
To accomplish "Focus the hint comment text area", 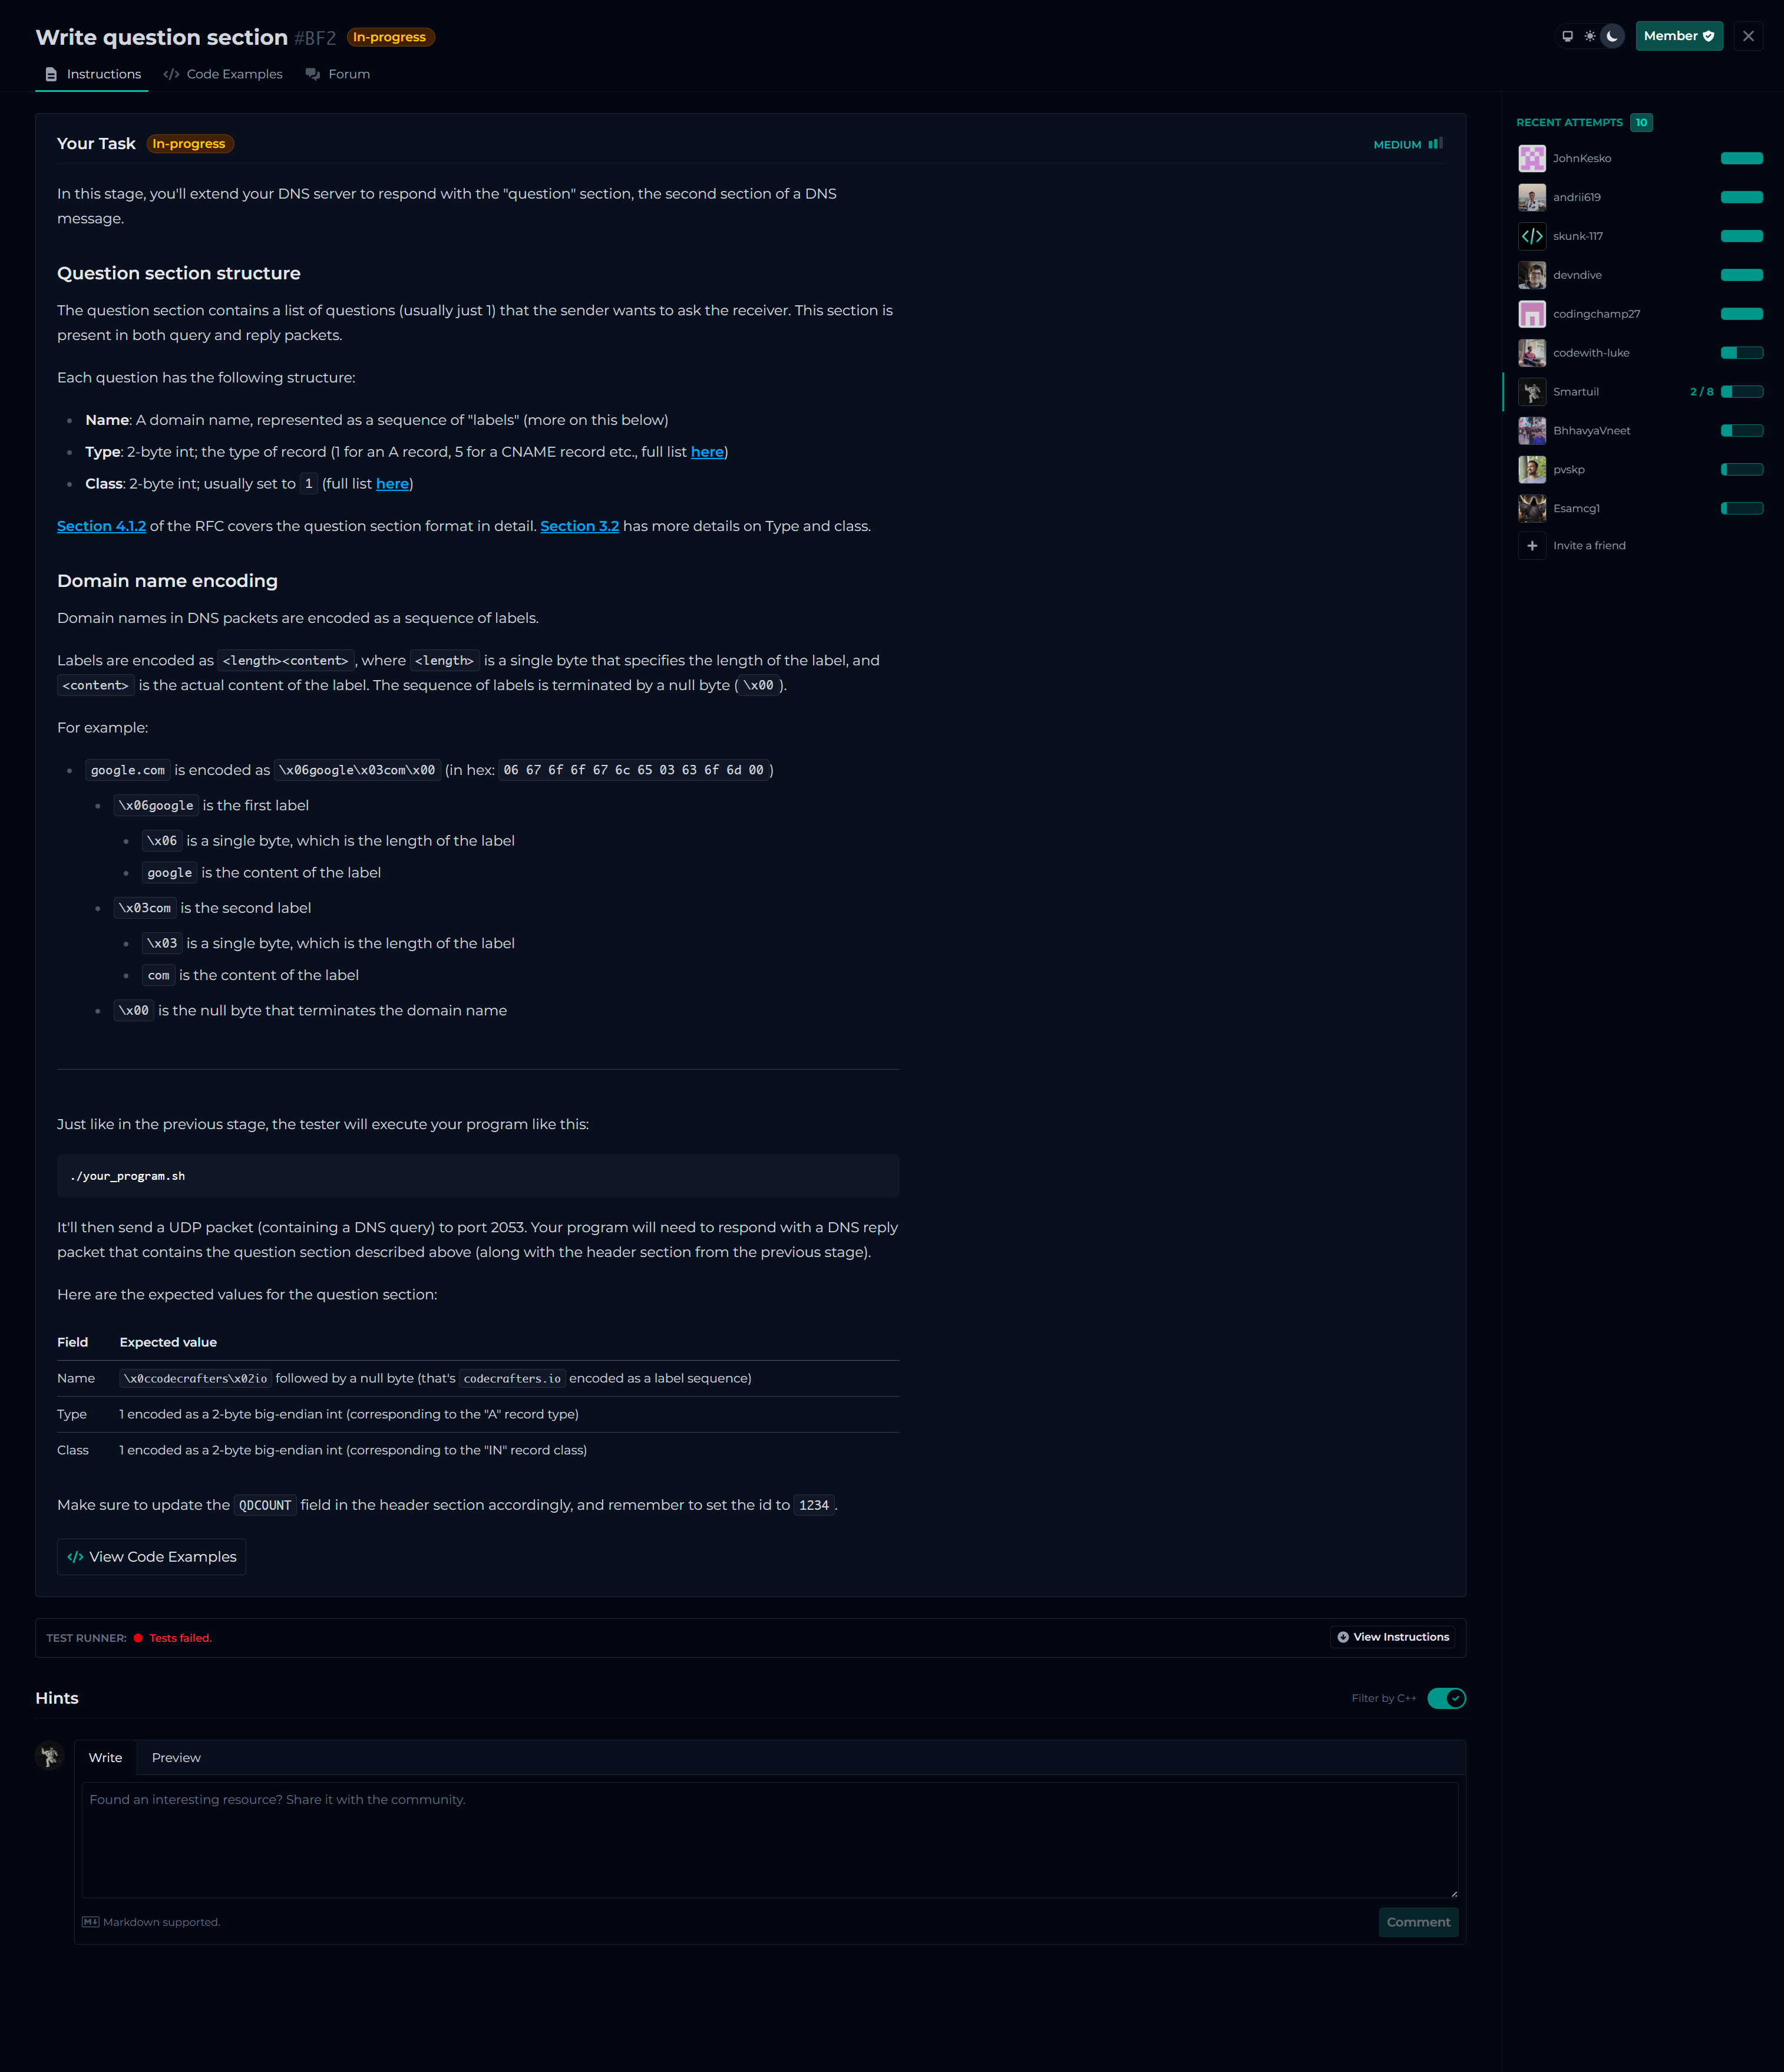I will pos(769,1840).
